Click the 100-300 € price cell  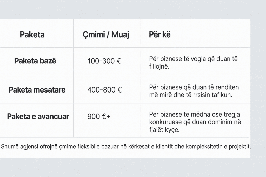(104, 61)
